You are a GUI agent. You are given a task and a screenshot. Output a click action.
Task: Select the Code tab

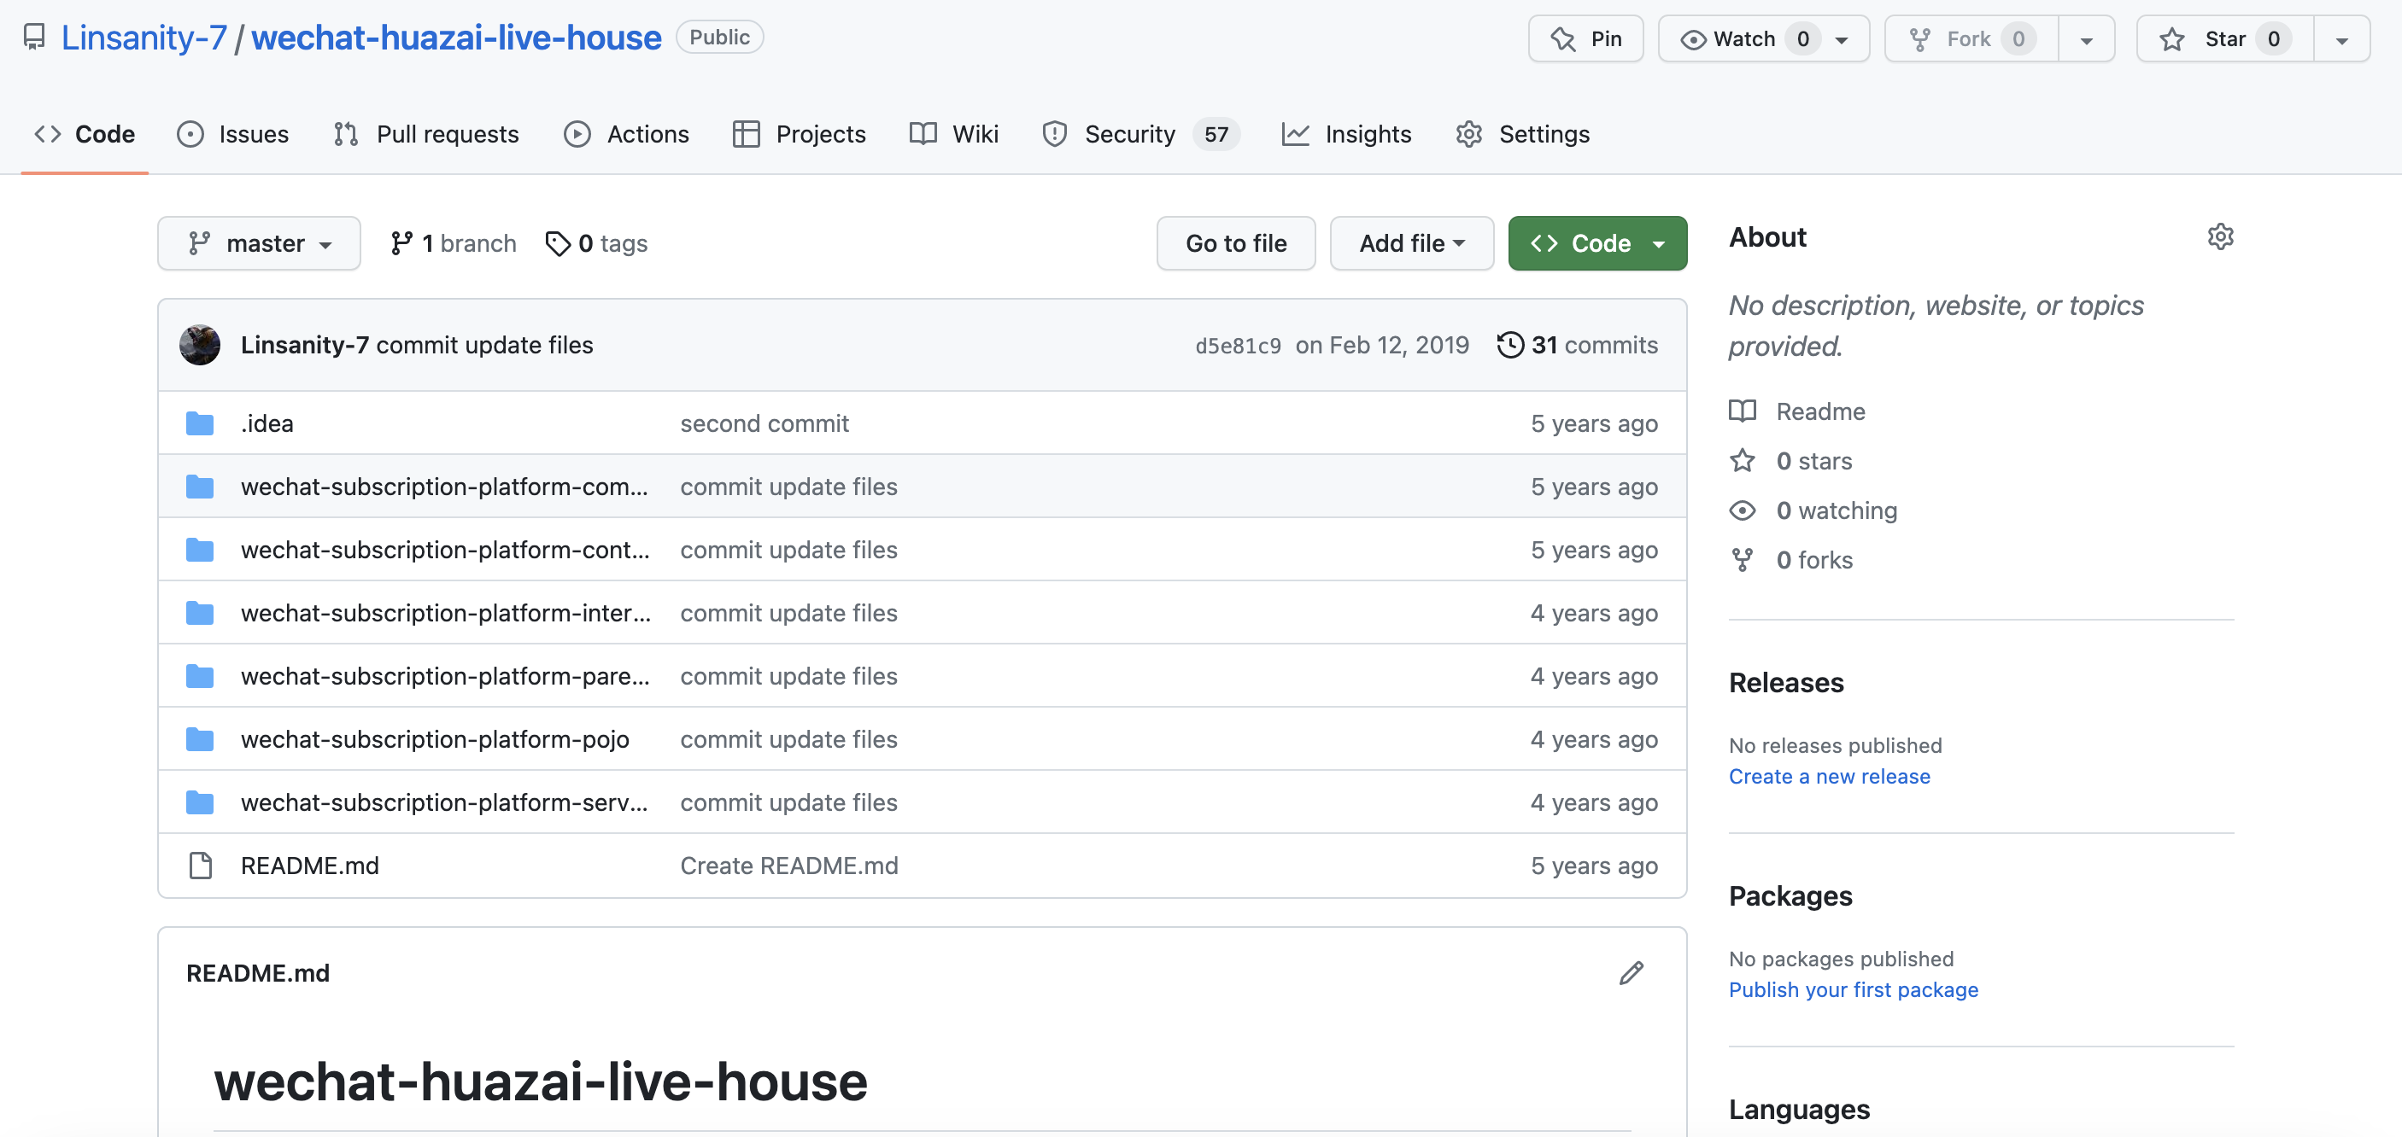pyautogui.click(x=85, y=133)
